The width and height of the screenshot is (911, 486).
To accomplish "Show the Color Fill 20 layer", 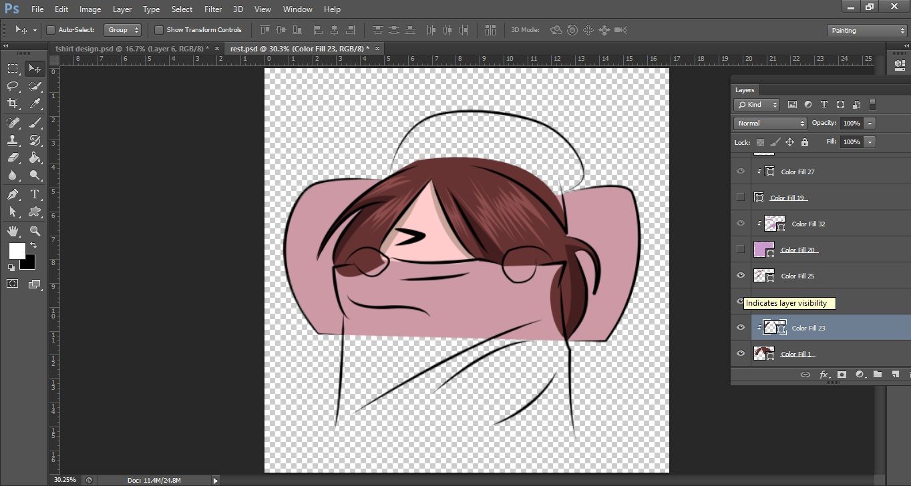I will pos(740,249).
